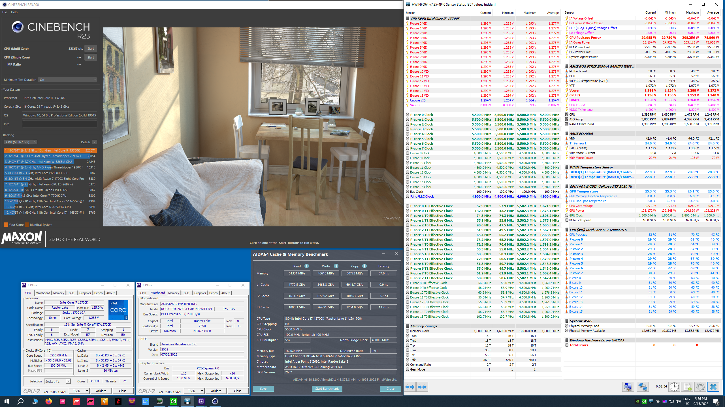Open Cinebench File menu
Image resolution: width=725 pixels, height=407 pixels.
click(5, 12)
